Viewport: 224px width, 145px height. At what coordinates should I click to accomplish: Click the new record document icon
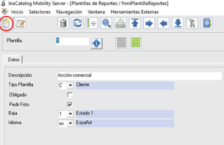[6, 23]
